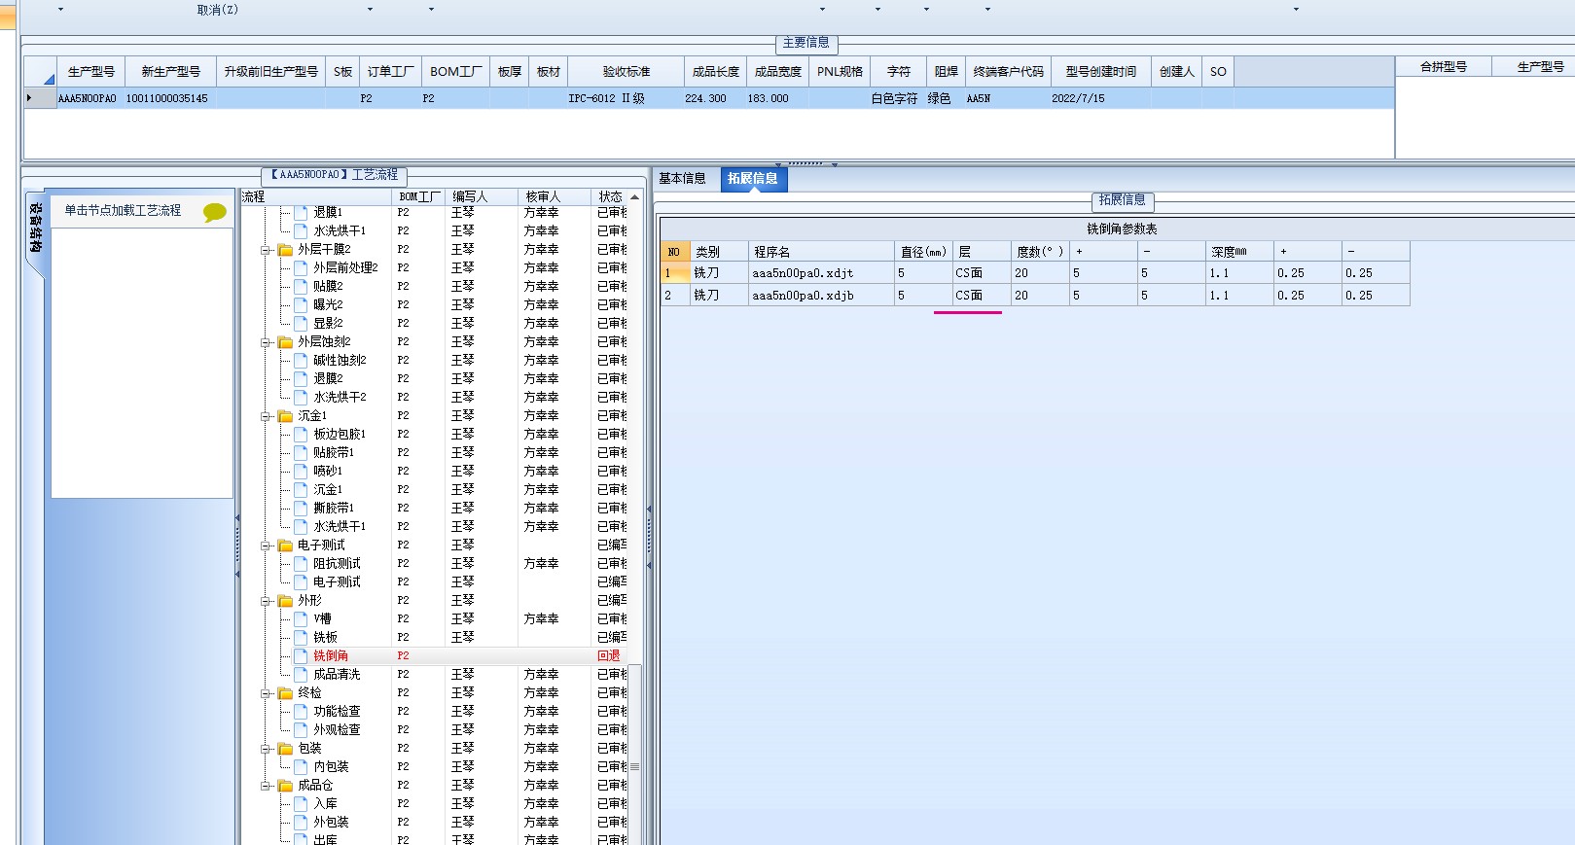Click the 验收标准 column header

pyautogui.click(x=626, y=72)
